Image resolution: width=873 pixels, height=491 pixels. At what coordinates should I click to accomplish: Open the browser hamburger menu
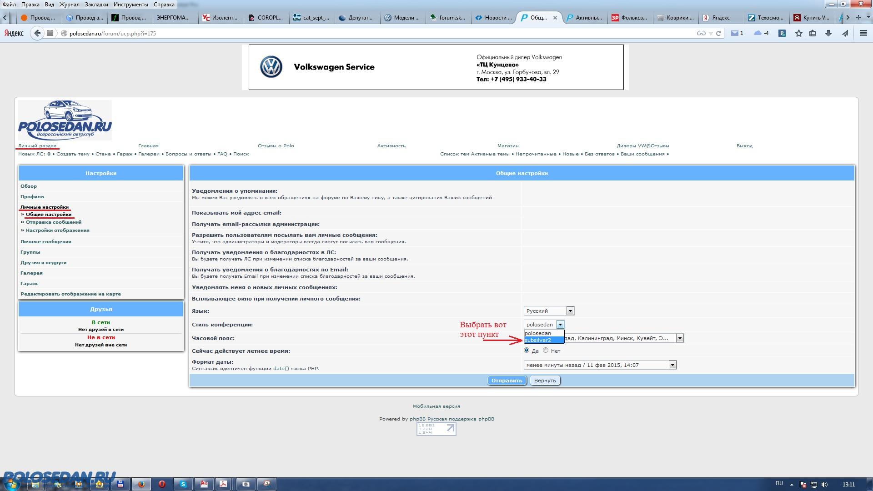pos(863,33)
